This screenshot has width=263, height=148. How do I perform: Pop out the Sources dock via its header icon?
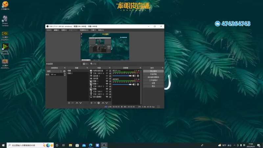pos(110,68)
